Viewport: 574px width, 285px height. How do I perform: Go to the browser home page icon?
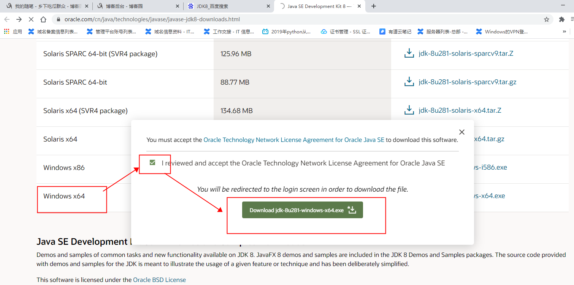43,19
